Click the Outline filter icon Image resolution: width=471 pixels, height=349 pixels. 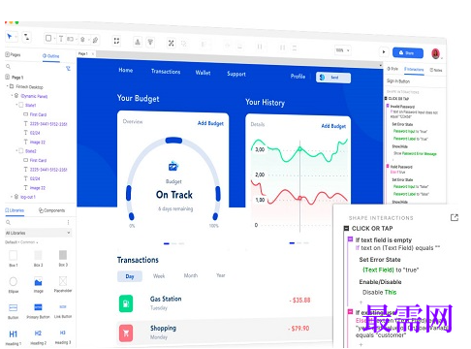point(68,68)
